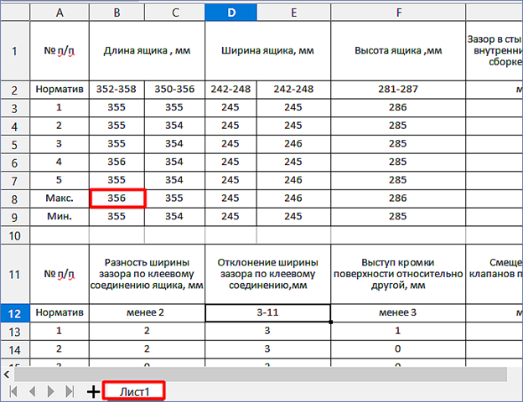Select cell C9 containing 354
Screen dimensions: 523x402
[175, 217]
